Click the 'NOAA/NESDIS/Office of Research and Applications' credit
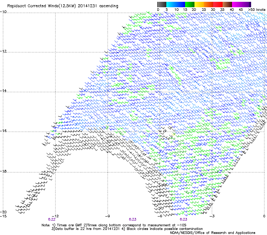 (213, 233)
